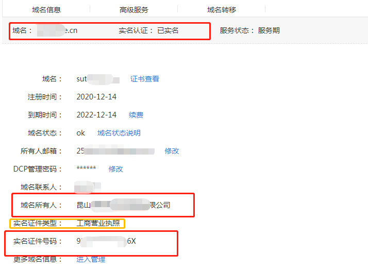The image size is (368, 271).
Task: Click the 服务期 service status text
Action: tap(269, 30)
